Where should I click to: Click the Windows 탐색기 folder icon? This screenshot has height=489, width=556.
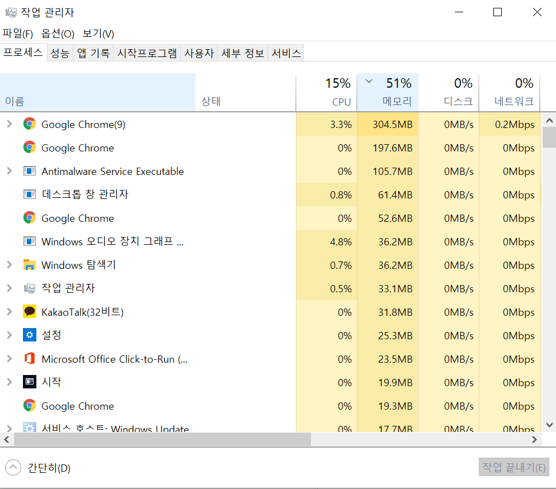pyautogui.click(x=30, y=265)
